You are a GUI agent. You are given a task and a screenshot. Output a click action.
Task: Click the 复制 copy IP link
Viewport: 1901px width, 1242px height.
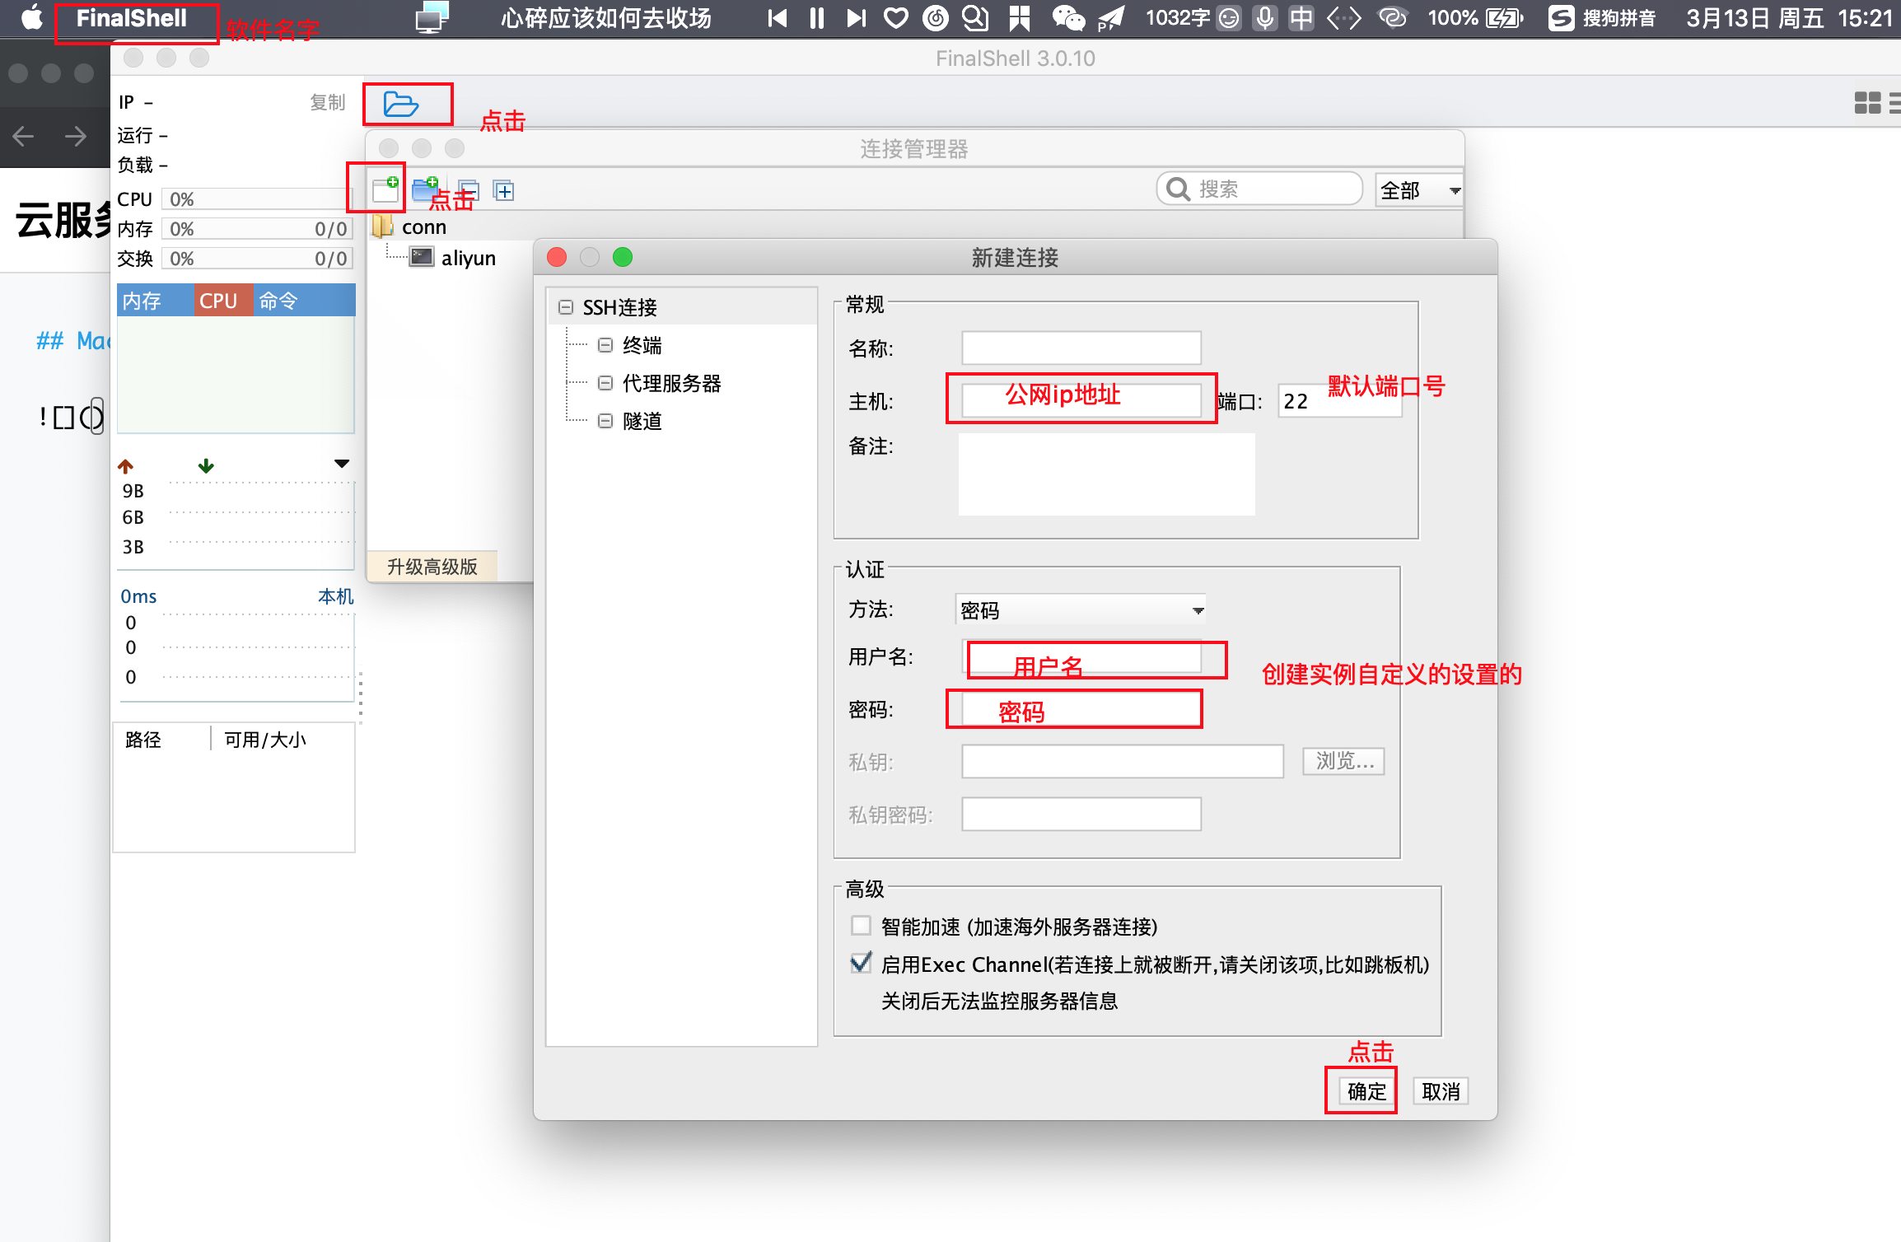click(327, 102)
